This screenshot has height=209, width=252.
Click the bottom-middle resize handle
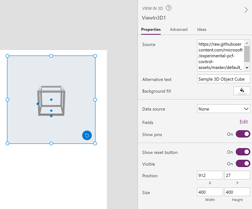click(x=51, y=143)
